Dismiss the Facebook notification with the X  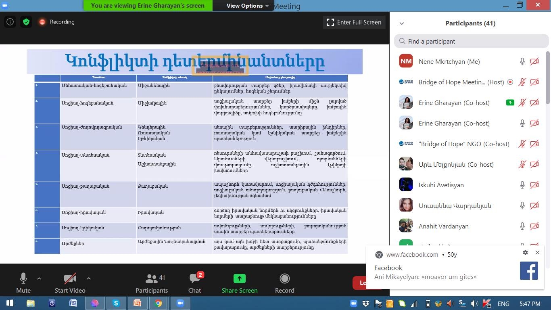pos(537,253)
